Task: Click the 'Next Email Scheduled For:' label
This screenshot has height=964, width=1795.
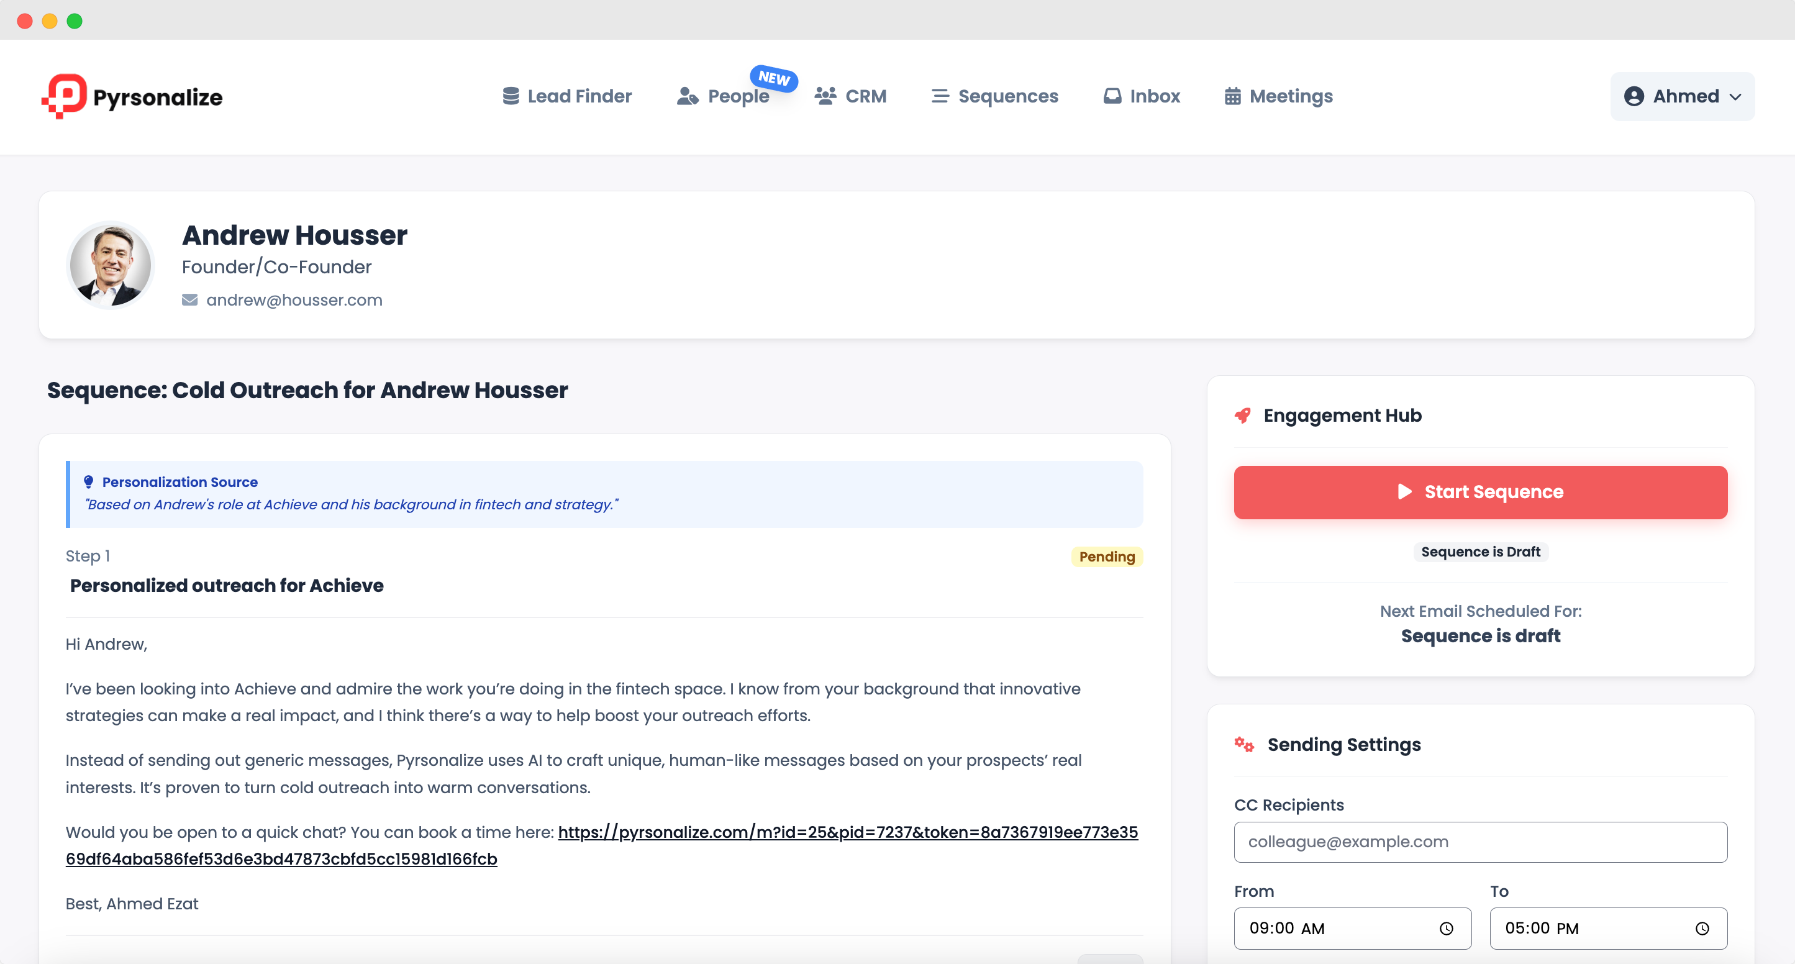Action: (x=1481, y=611)
